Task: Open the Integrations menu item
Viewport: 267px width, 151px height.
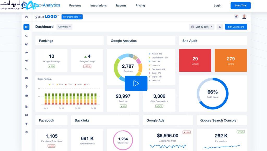Action: pyautogui.click(x=98, y=6)
